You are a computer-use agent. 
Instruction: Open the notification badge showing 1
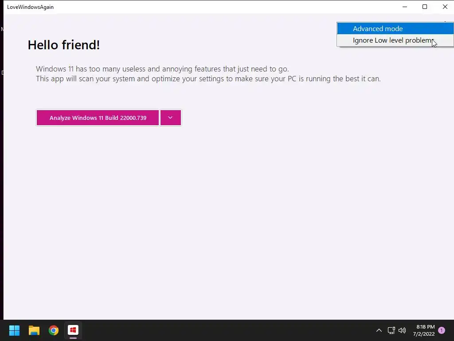pyautogui.click(x=442, y=330)
